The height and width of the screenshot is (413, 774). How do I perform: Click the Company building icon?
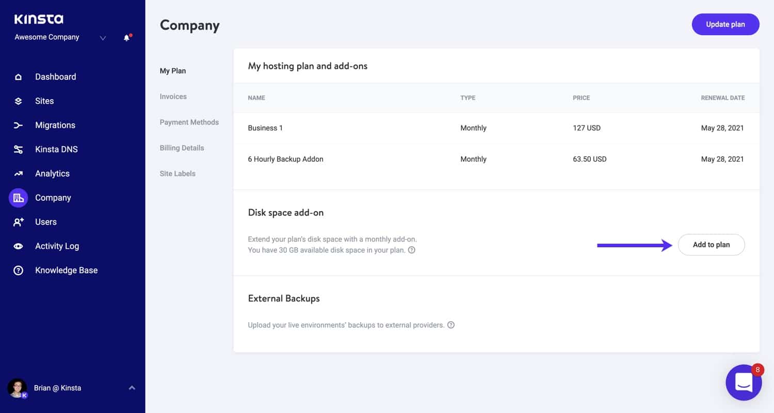pos(18,198)
